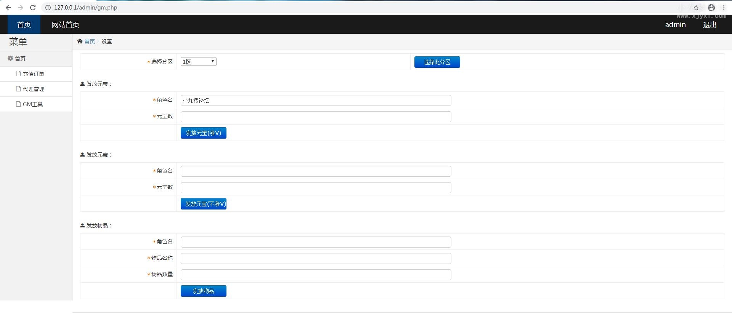Screen dimensions: 732x331
Task: Select the 首页 tab in top navigation
Action: pyautogui.click(x=24, y=25)
